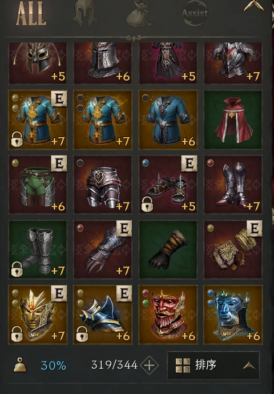
Task: Select the blue face mask helmet
Action: 233,315
